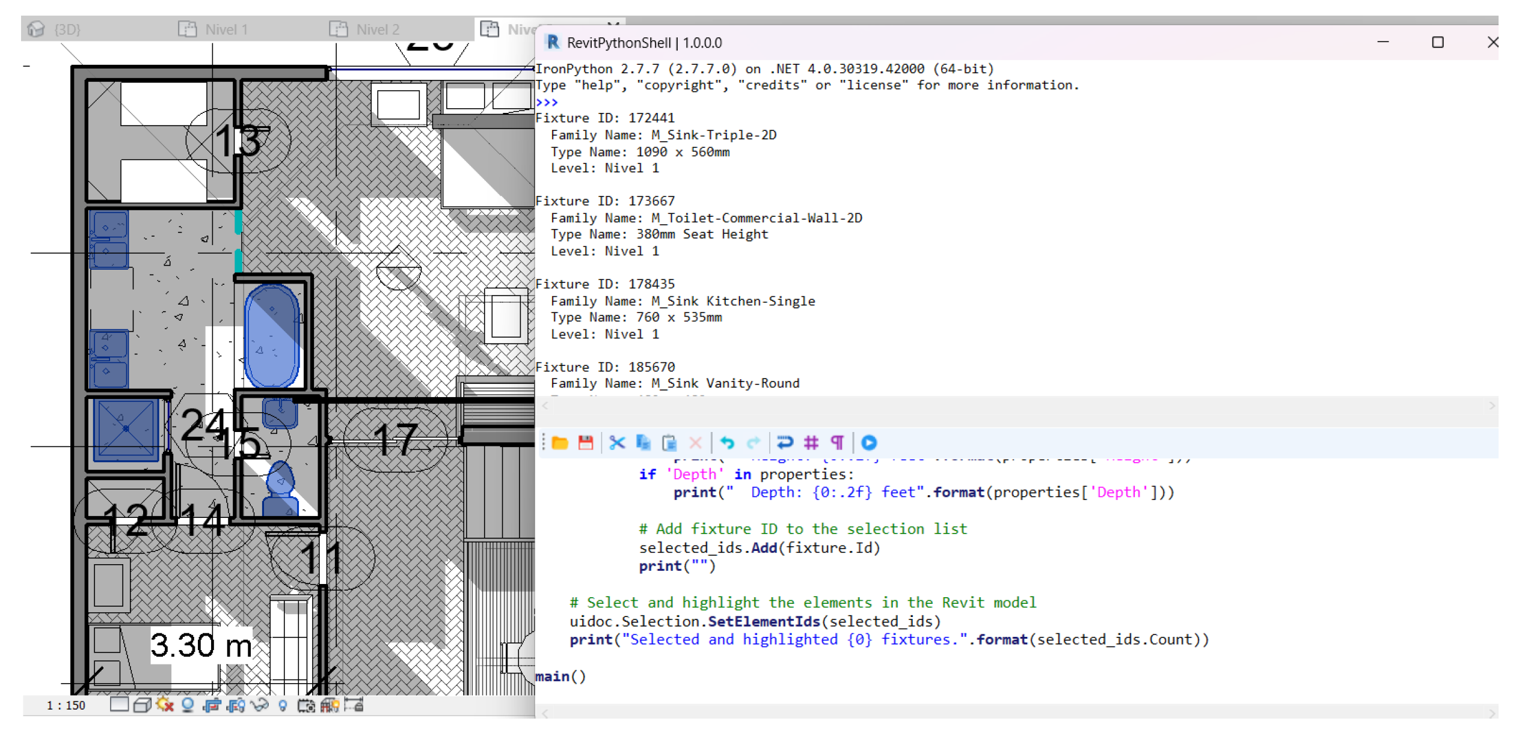Turn sun path off/on in view bar
The height and width of the screenshot is (733, 1513).
165,705
